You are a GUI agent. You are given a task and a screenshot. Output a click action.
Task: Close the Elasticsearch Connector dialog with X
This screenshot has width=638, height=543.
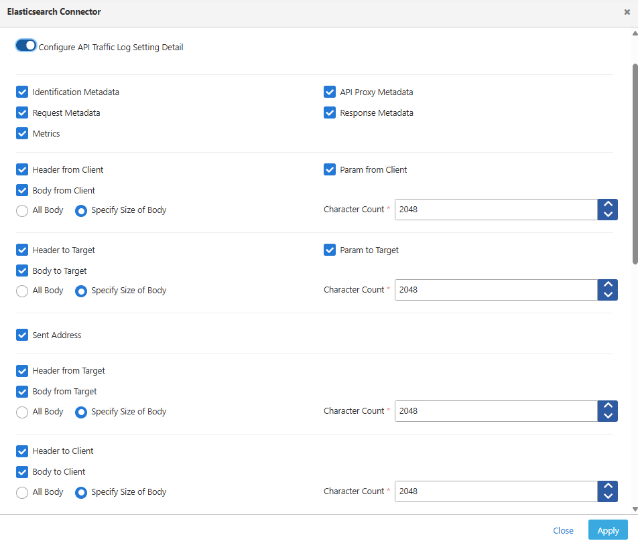pos(627,11)
